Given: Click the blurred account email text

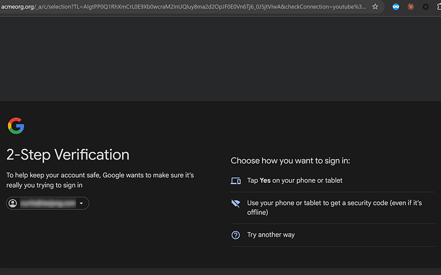Looking at the screenshot, I should (48, 203).
